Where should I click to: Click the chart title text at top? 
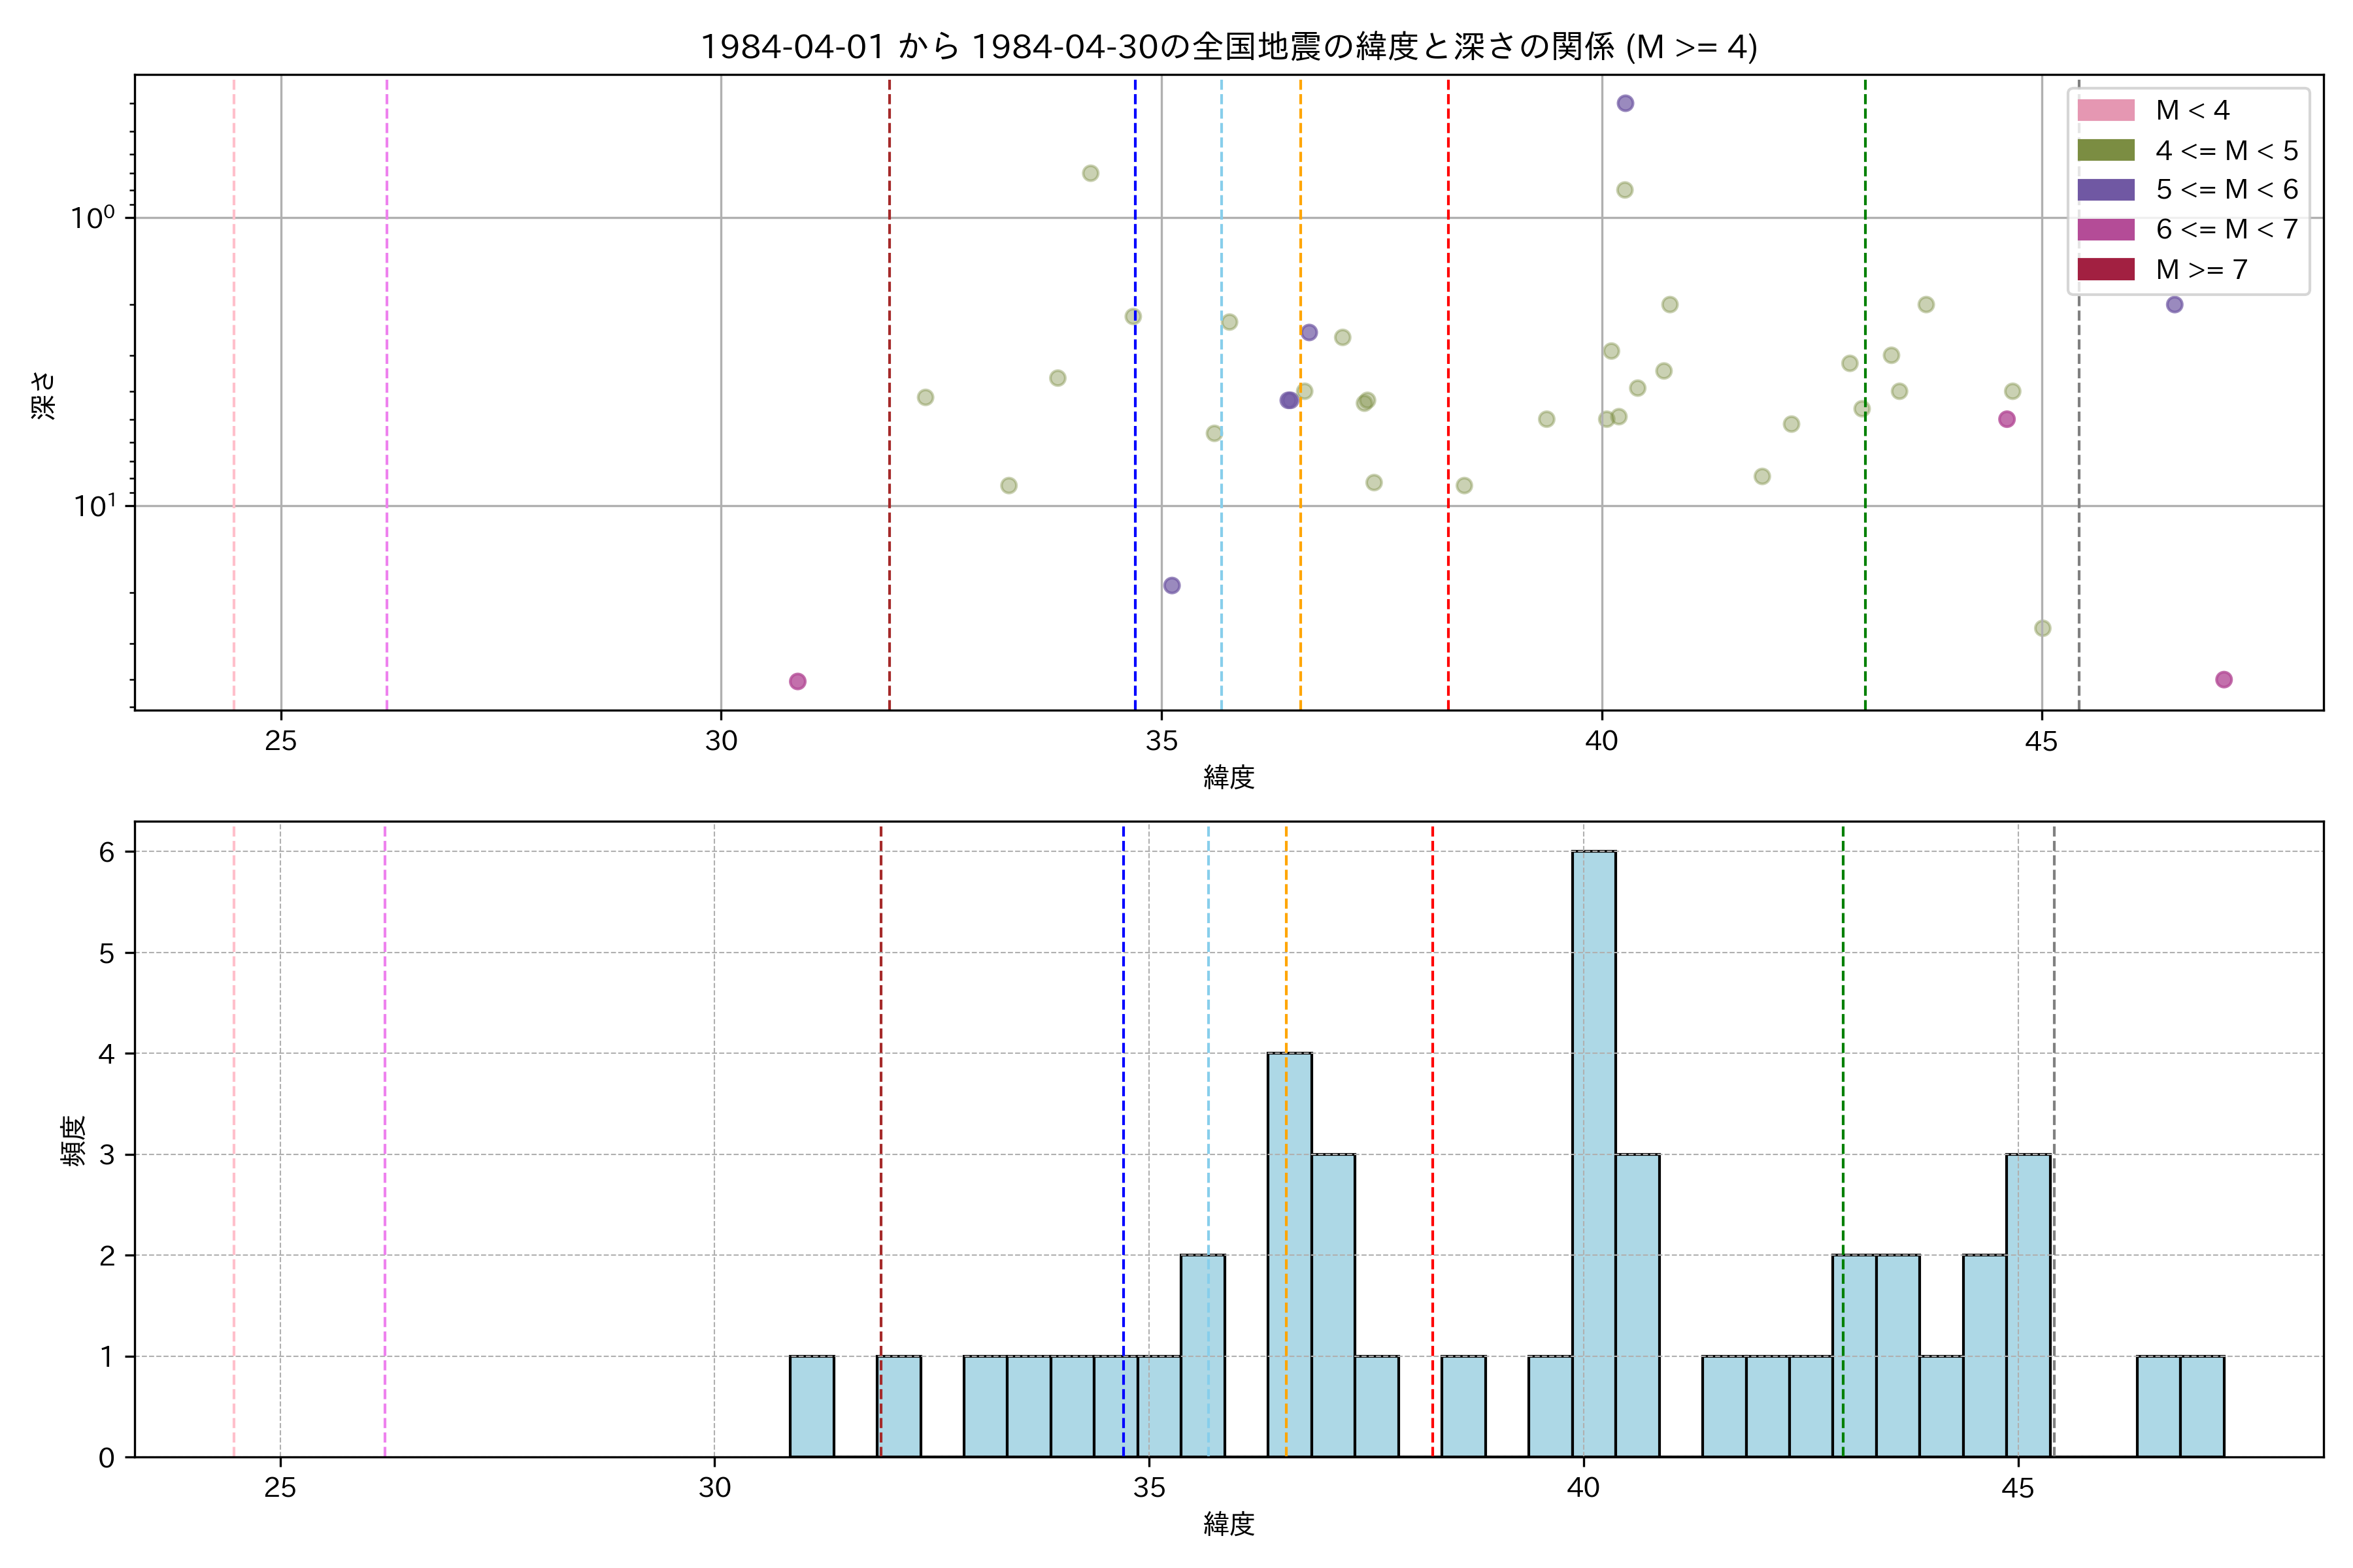[1229, 47]
